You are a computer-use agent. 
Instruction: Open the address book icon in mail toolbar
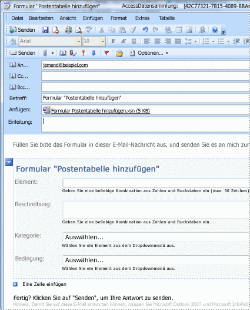click(63, 53)
